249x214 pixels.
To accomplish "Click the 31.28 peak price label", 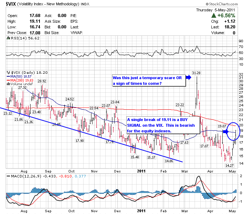I will [196, 73].
